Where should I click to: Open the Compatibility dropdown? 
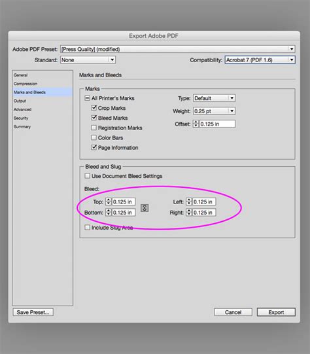260,60
